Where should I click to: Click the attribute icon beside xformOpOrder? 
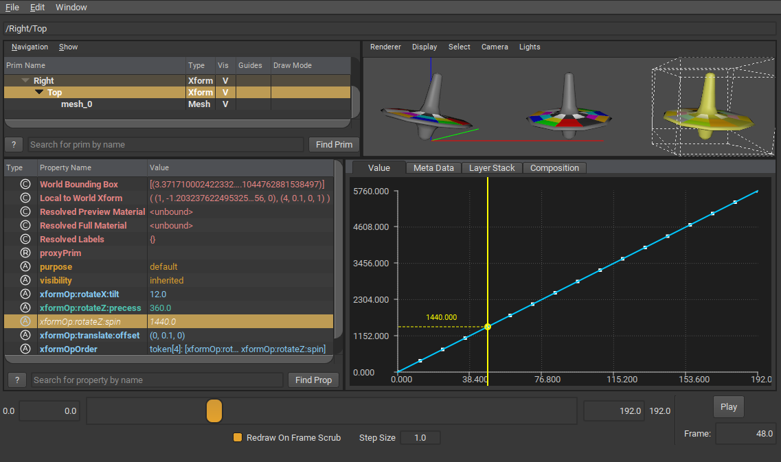pyautogui.click(x=25, y=349)
